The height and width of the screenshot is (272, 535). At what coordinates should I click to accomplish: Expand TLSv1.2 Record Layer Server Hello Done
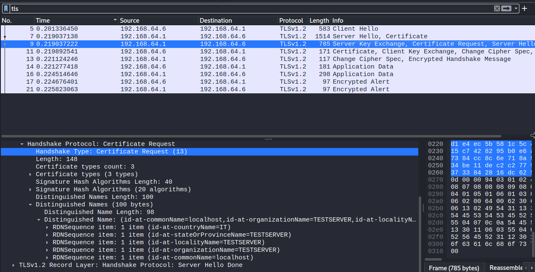pyautogui.click(x=13, y=265)
